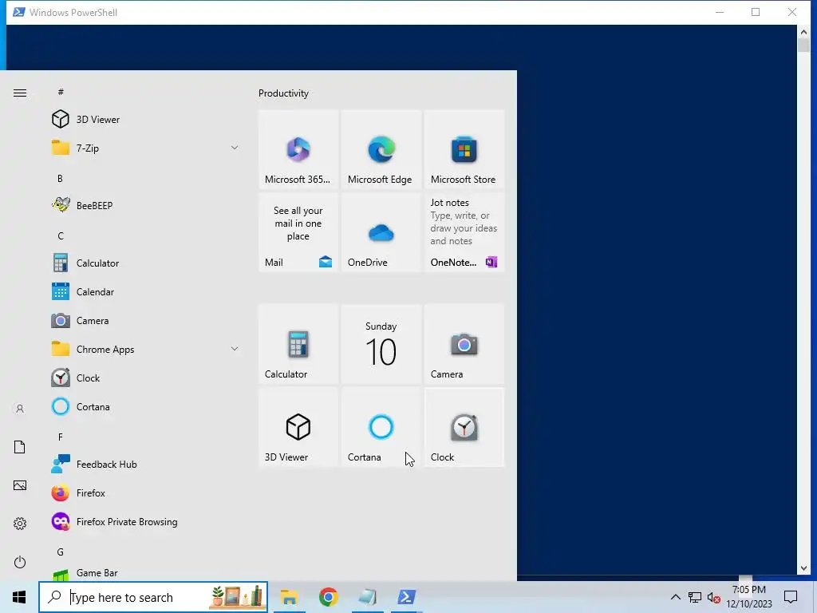Click the C letter header
Viewport: 817px width, 613px height.
click(61, 235)
